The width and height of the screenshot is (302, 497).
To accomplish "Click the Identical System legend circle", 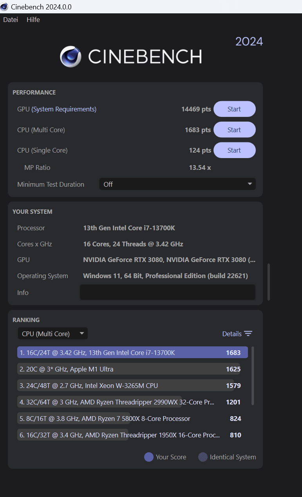I will pyautogui.click(x=203, y=457).
